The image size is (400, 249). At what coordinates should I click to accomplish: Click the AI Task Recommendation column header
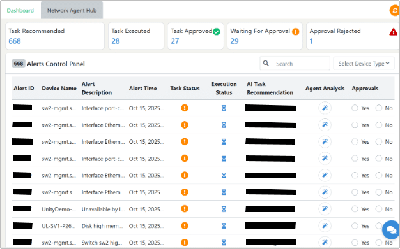pos(270,89)
